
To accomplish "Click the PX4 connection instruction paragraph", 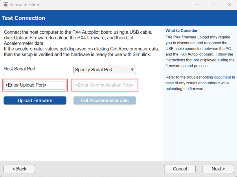I will tap(81, 43).
